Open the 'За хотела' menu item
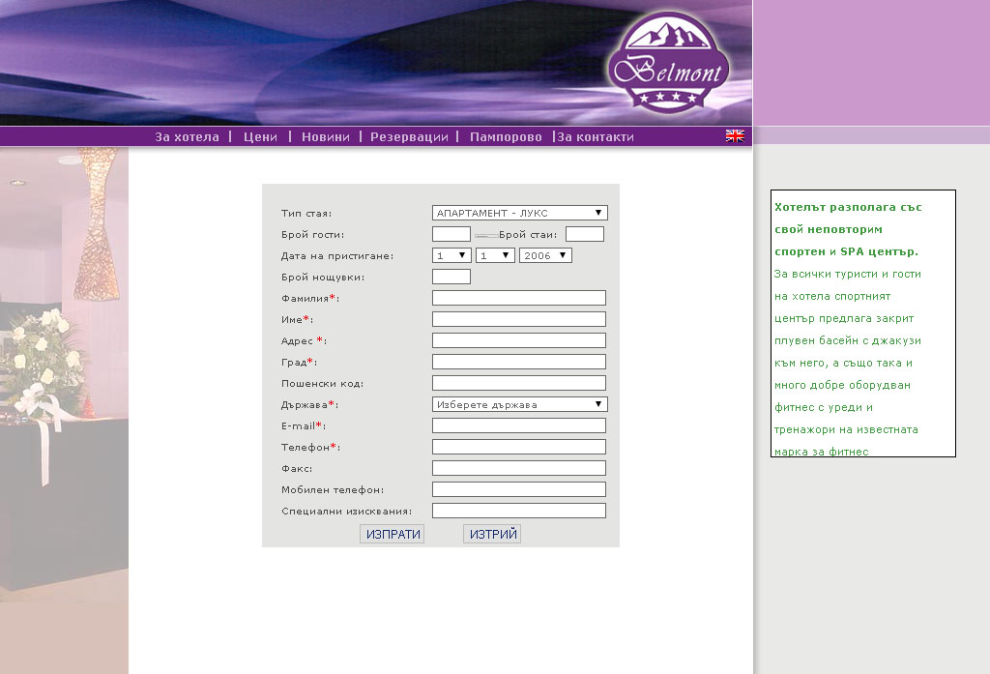 pyautogui.click(x=188, y=137)
